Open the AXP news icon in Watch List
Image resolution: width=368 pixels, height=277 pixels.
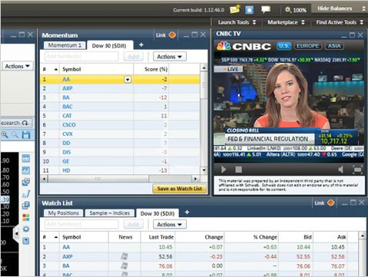[x=124, y=256]
